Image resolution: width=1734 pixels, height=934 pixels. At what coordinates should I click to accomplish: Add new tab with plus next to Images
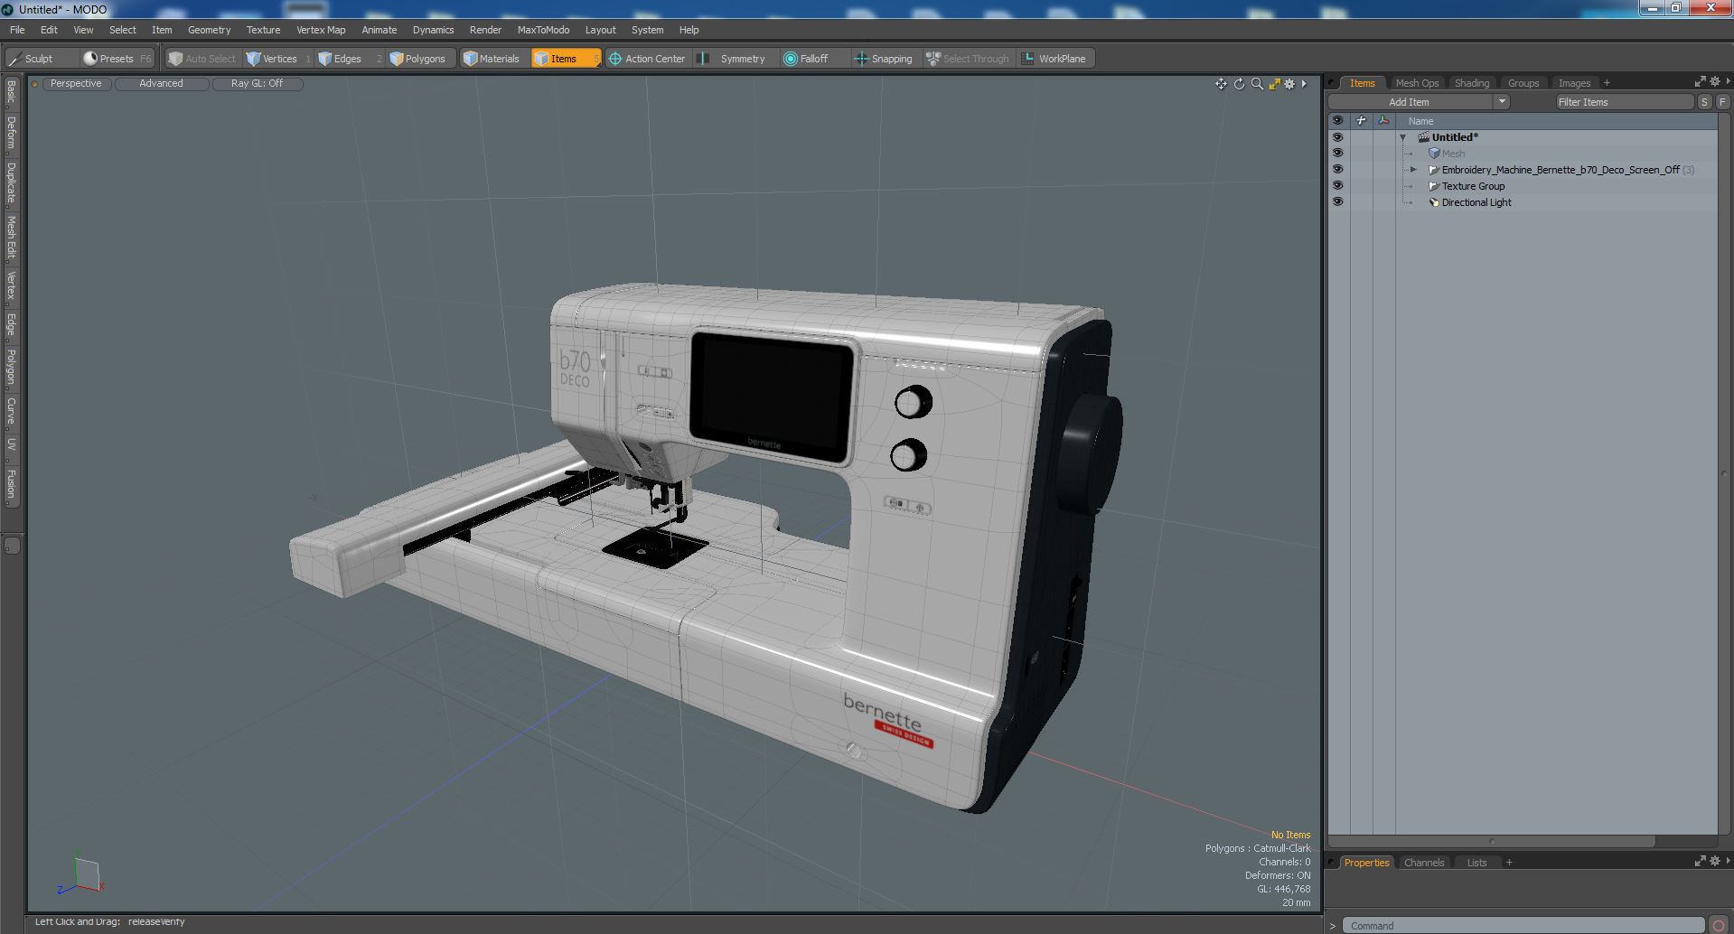point(1607,83)
